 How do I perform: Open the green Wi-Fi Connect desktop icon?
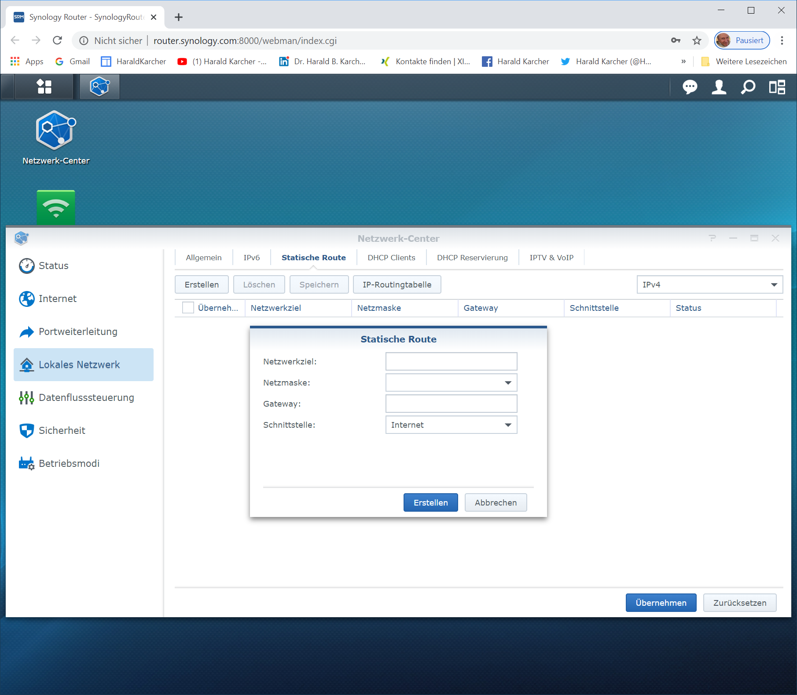tap(56, 207)
